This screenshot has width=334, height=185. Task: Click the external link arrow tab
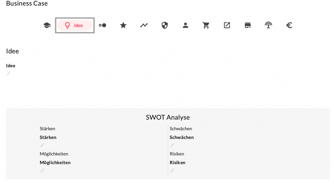(227, 25)
